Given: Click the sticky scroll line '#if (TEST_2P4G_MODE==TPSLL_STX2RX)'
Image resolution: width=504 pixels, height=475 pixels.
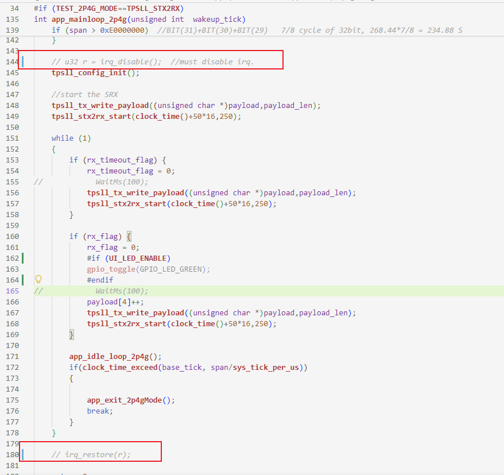Looking at the screenshot, I should point(109,9).
